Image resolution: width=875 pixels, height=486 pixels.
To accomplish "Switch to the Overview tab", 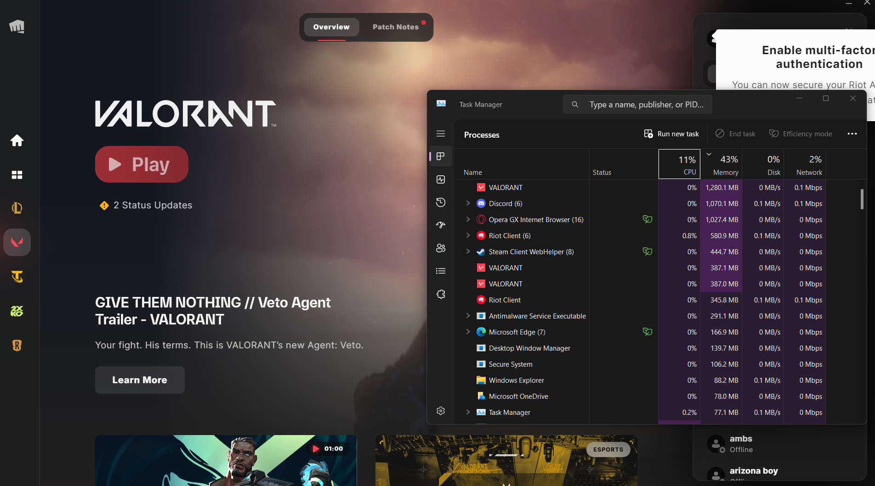I will pos(331,27).
